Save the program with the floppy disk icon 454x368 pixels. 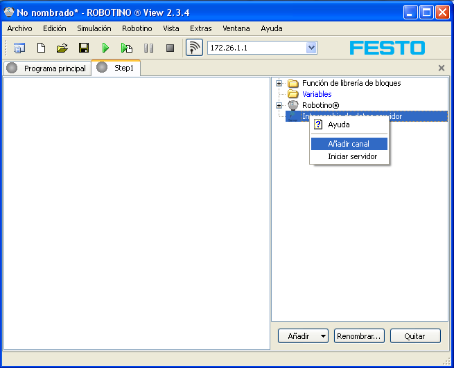84,48
